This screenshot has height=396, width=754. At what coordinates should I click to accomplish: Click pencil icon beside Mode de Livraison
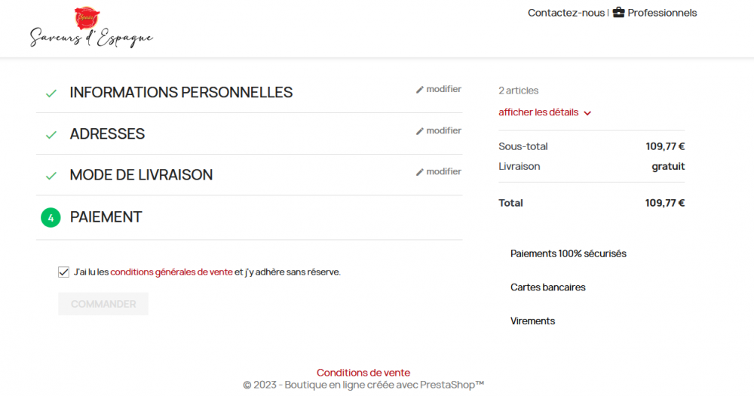[420, 172]
